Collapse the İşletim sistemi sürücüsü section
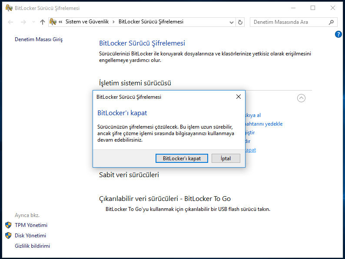Viewport: 345px width, 259px height. coord(301,98)
